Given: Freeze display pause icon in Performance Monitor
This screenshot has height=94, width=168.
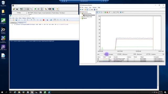Looking at the screenshot, I should (x=121, y=12).
